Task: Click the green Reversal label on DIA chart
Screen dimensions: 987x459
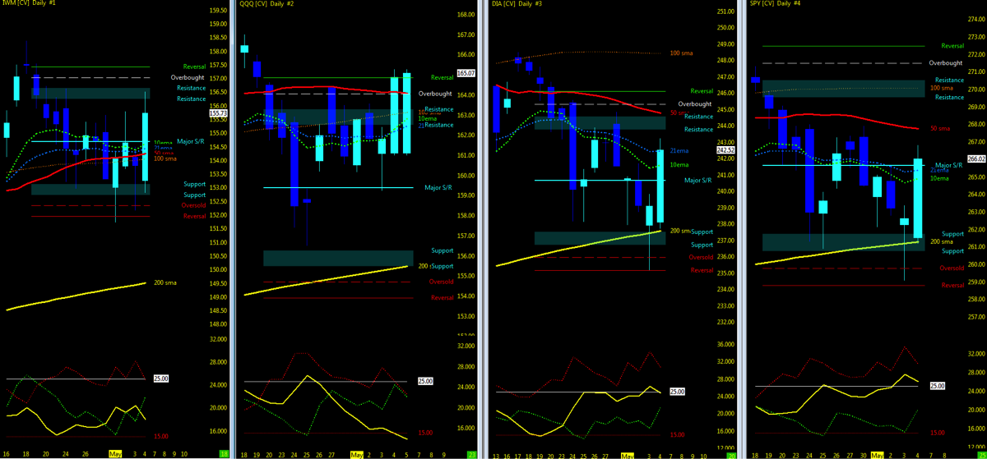Action: (x=702, y=91)
